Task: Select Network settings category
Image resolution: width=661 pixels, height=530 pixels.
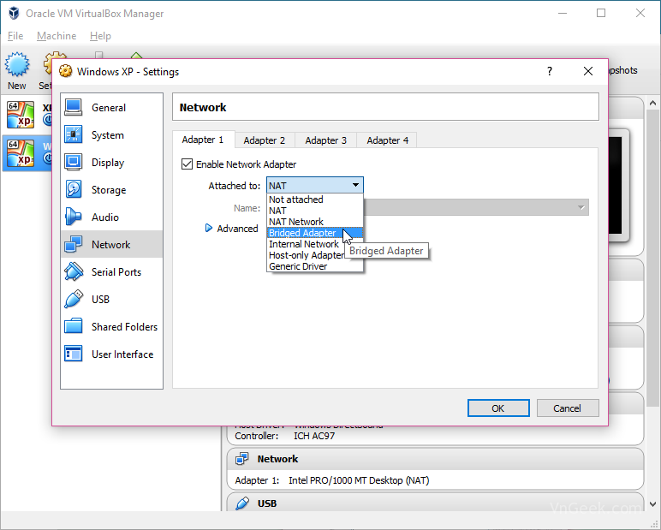Action: point(111,245)
